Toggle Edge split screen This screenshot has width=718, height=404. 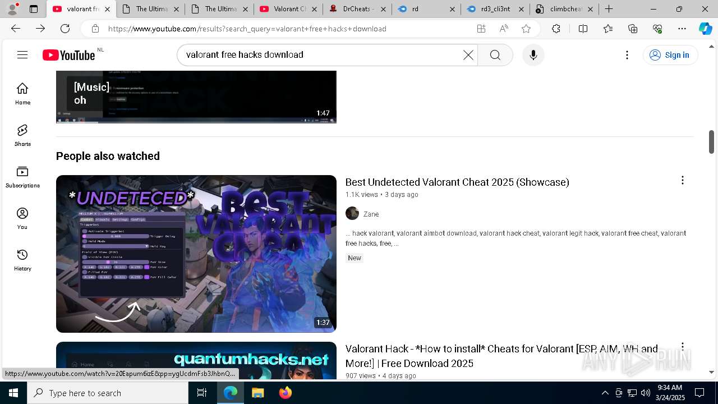tap(583, 29)
